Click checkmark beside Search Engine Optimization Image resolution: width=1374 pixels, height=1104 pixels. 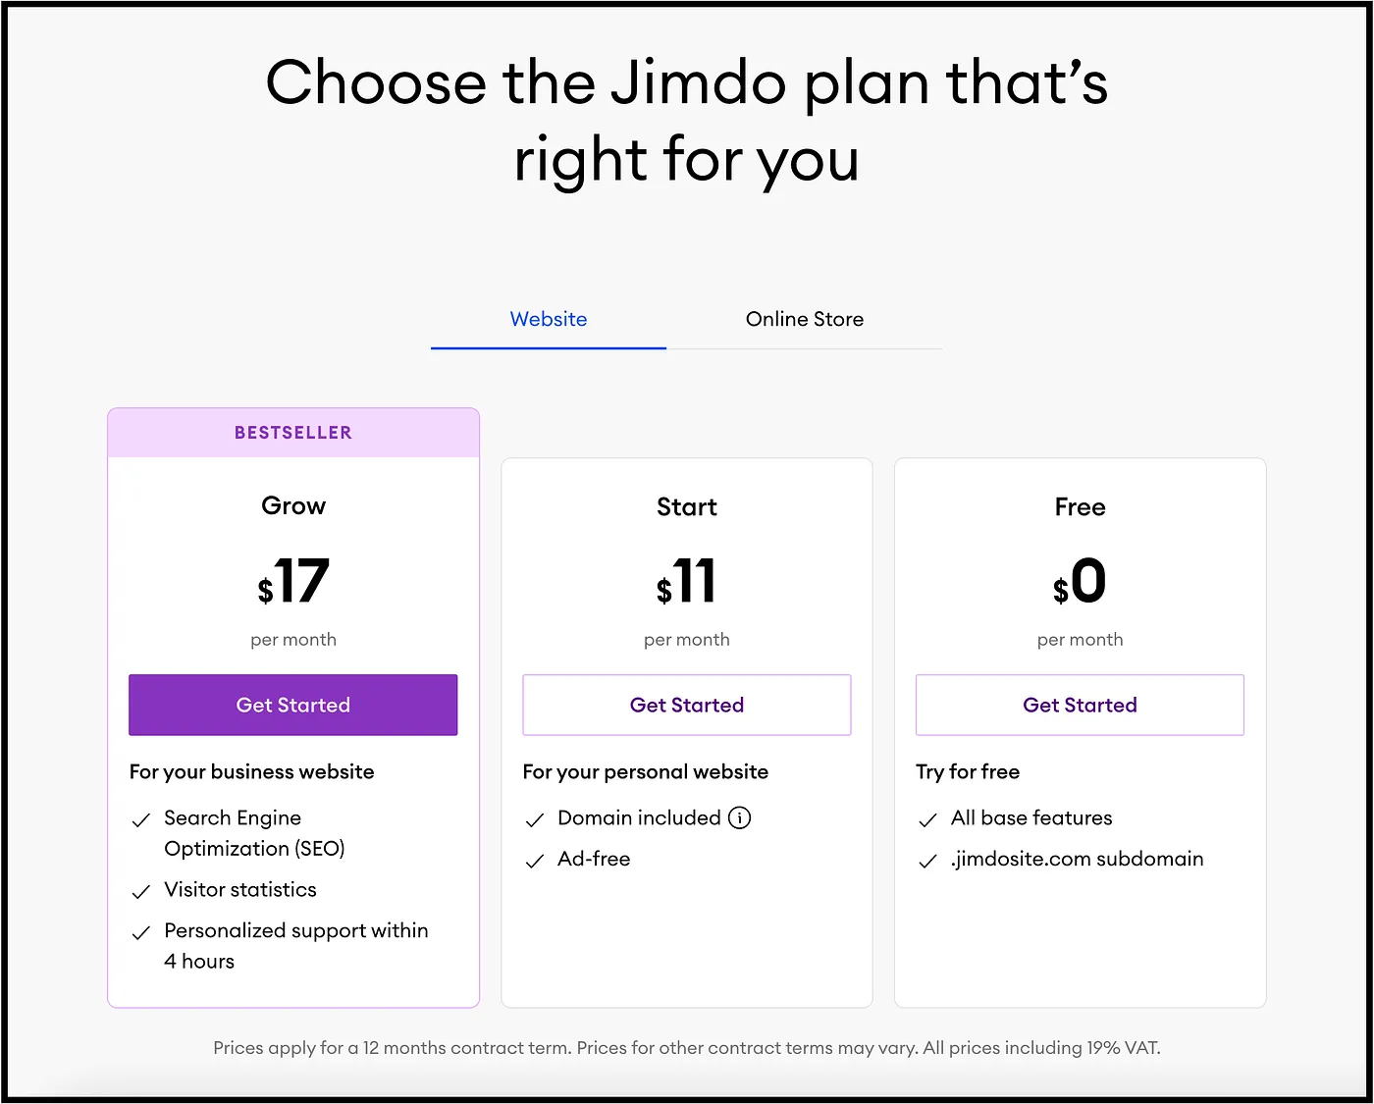coord(141,819)
